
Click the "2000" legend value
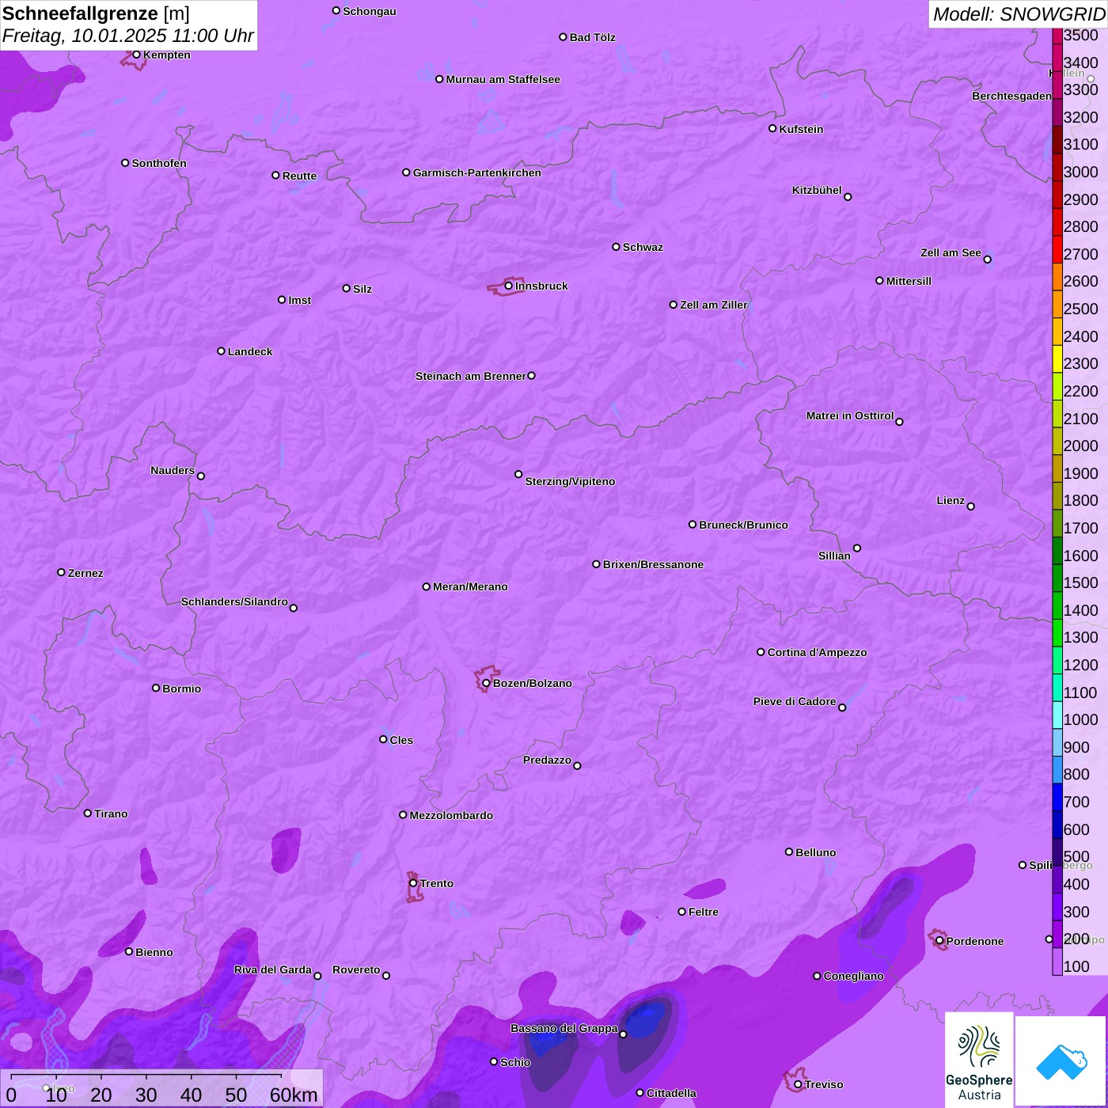[1081, 446]
